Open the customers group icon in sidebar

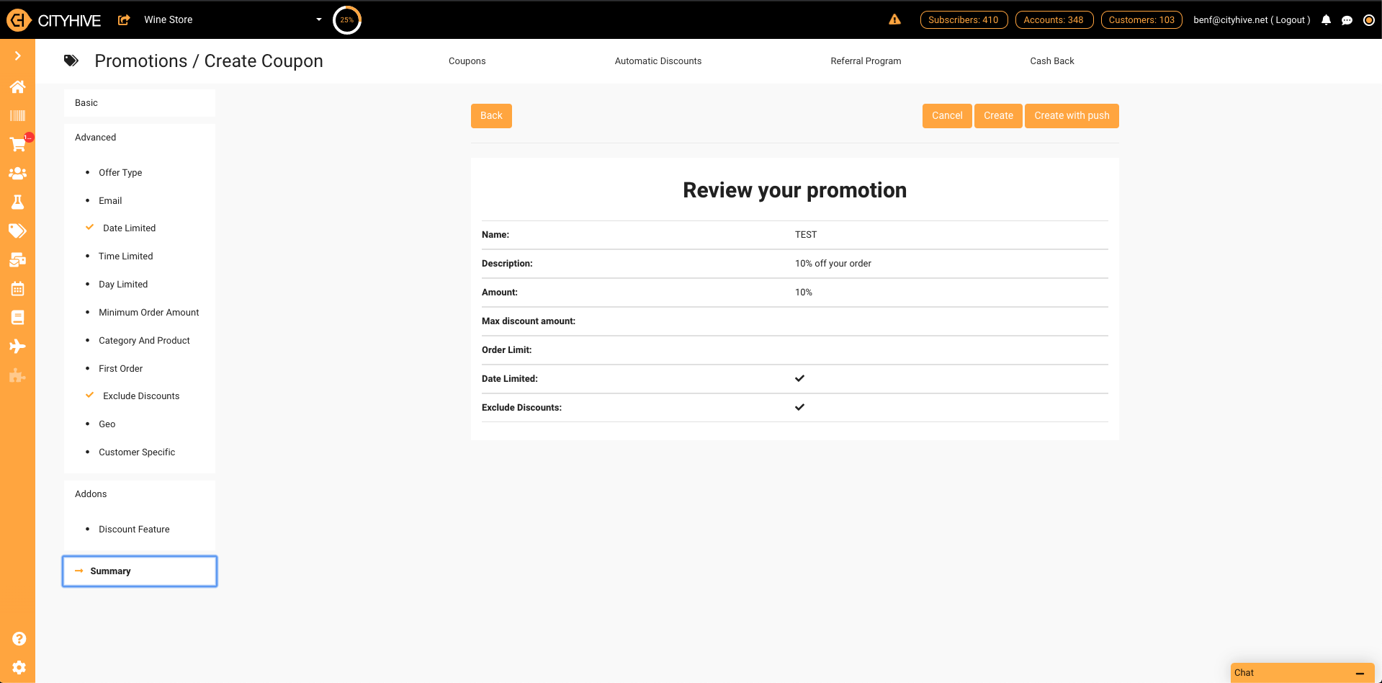tap(17, 173)
